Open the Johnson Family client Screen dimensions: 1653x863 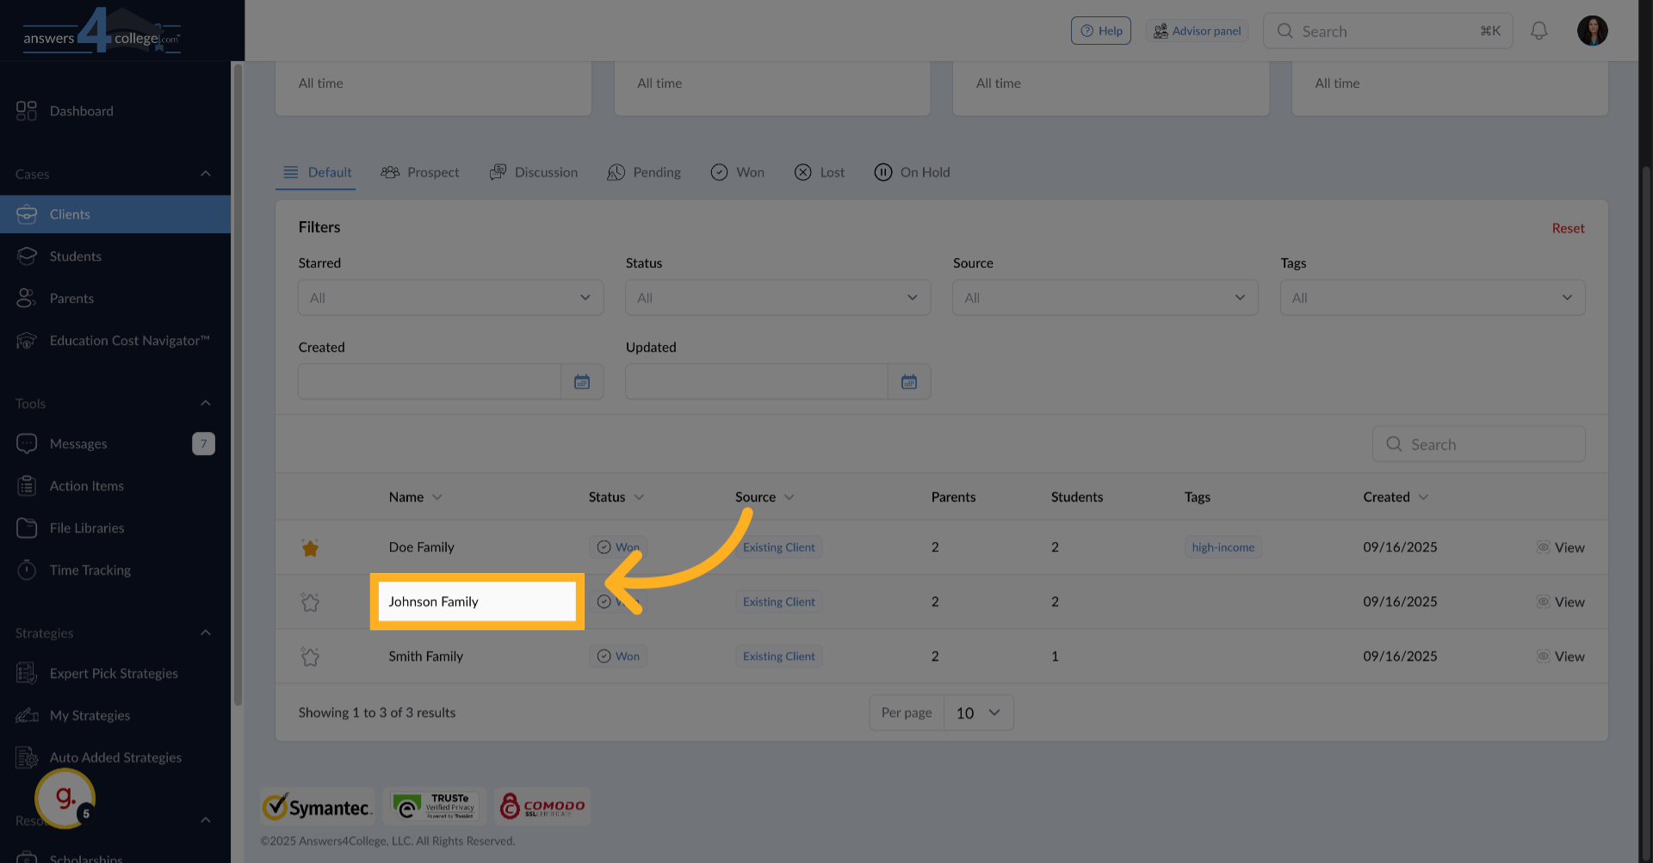[x=434, y=601]
